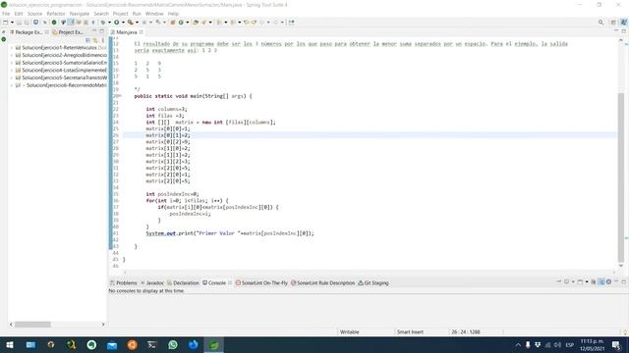This screenshot has height=353, width=629.
Task: Open the Run configurations dropdown arrow
Action: coord(123,23)
